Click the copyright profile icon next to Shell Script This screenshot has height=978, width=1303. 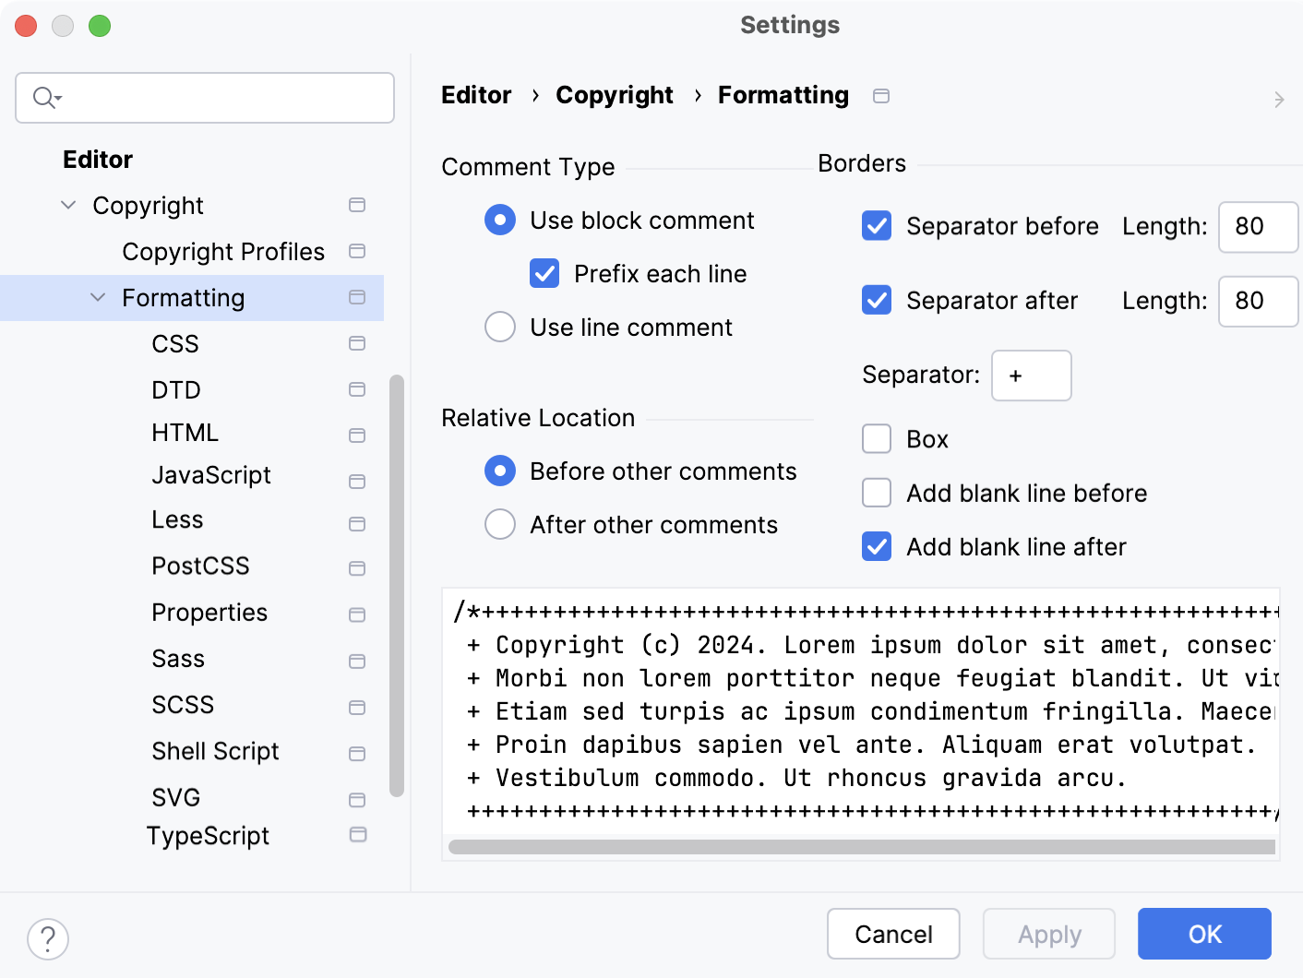(x=357, y=754)
